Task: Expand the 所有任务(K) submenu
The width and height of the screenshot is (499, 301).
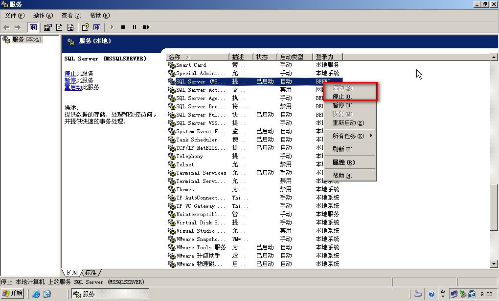Action: tap(350, 136)
